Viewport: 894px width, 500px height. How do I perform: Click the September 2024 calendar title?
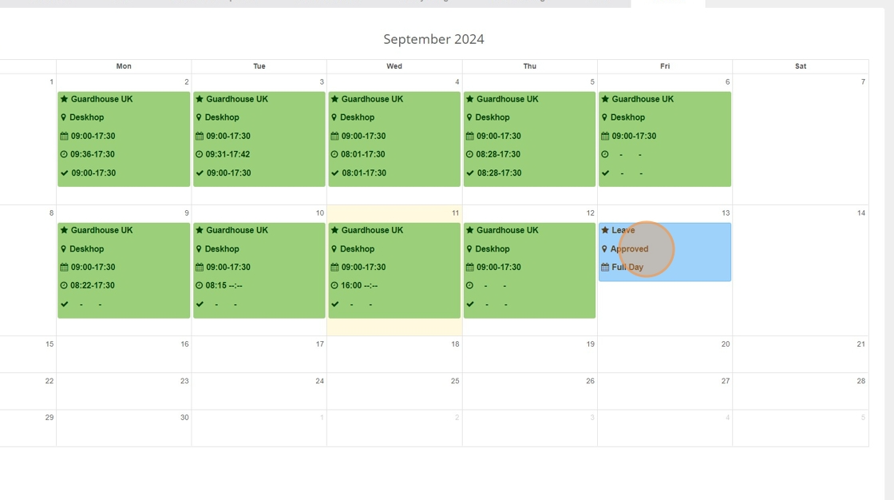pos(434,39)
